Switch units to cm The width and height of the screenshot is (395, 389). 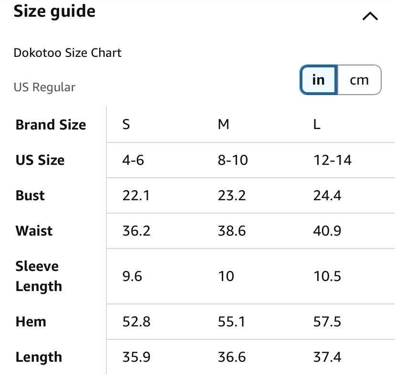coord(359,80)
